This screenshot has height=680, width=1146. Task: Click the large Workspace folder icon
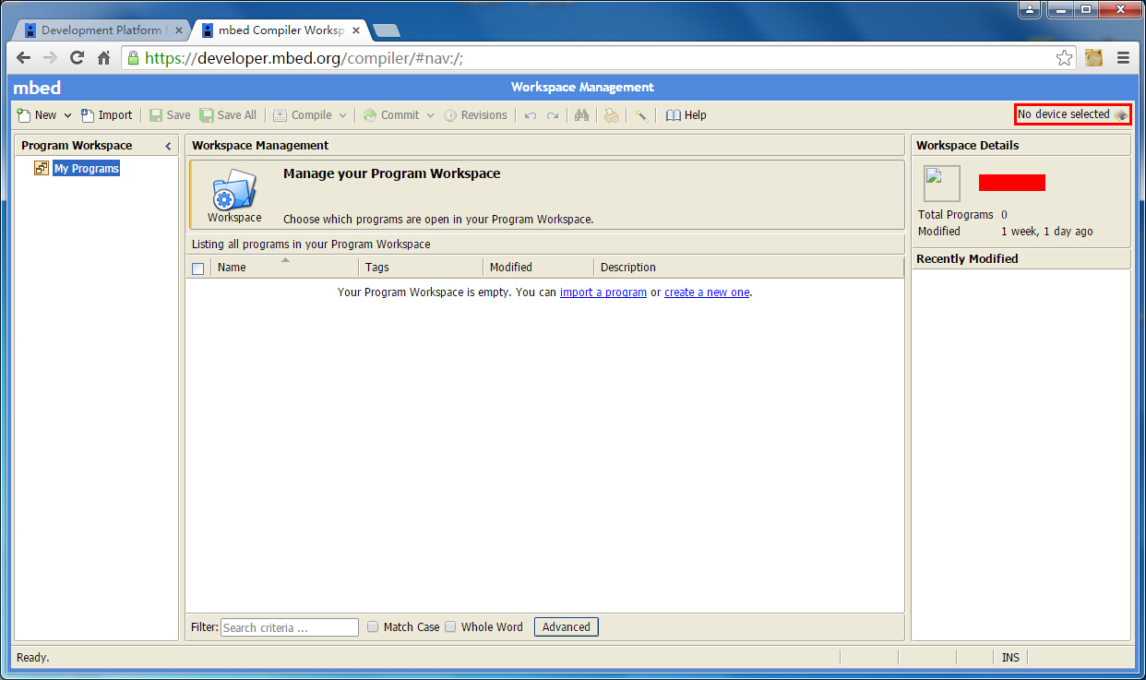pos(234,190)
